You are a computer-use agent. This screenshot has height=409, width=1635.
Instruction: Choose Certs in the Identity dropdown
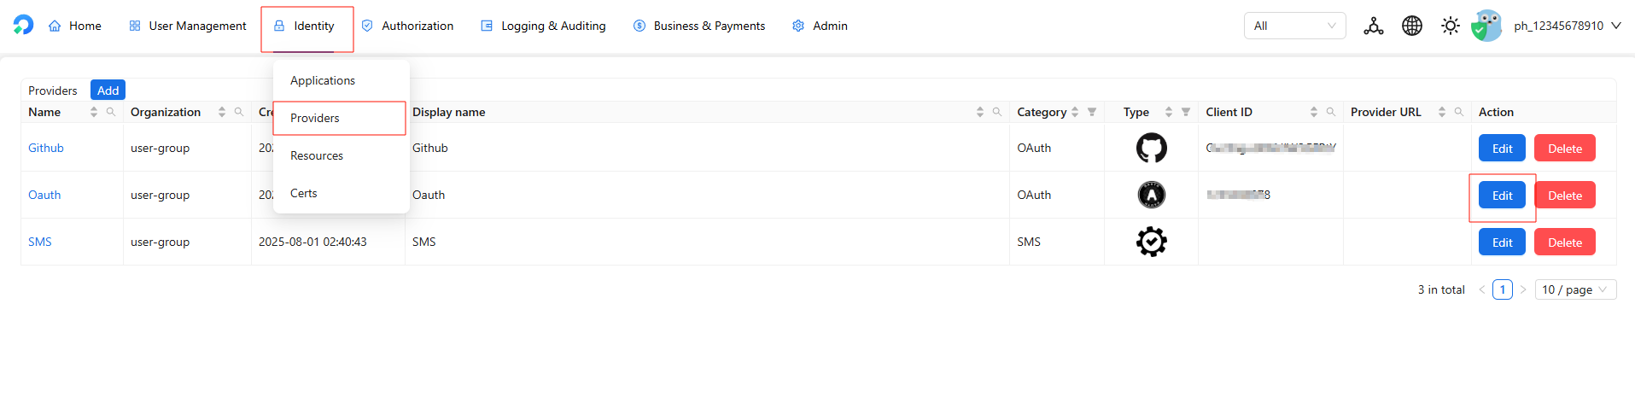pos(304,193)
